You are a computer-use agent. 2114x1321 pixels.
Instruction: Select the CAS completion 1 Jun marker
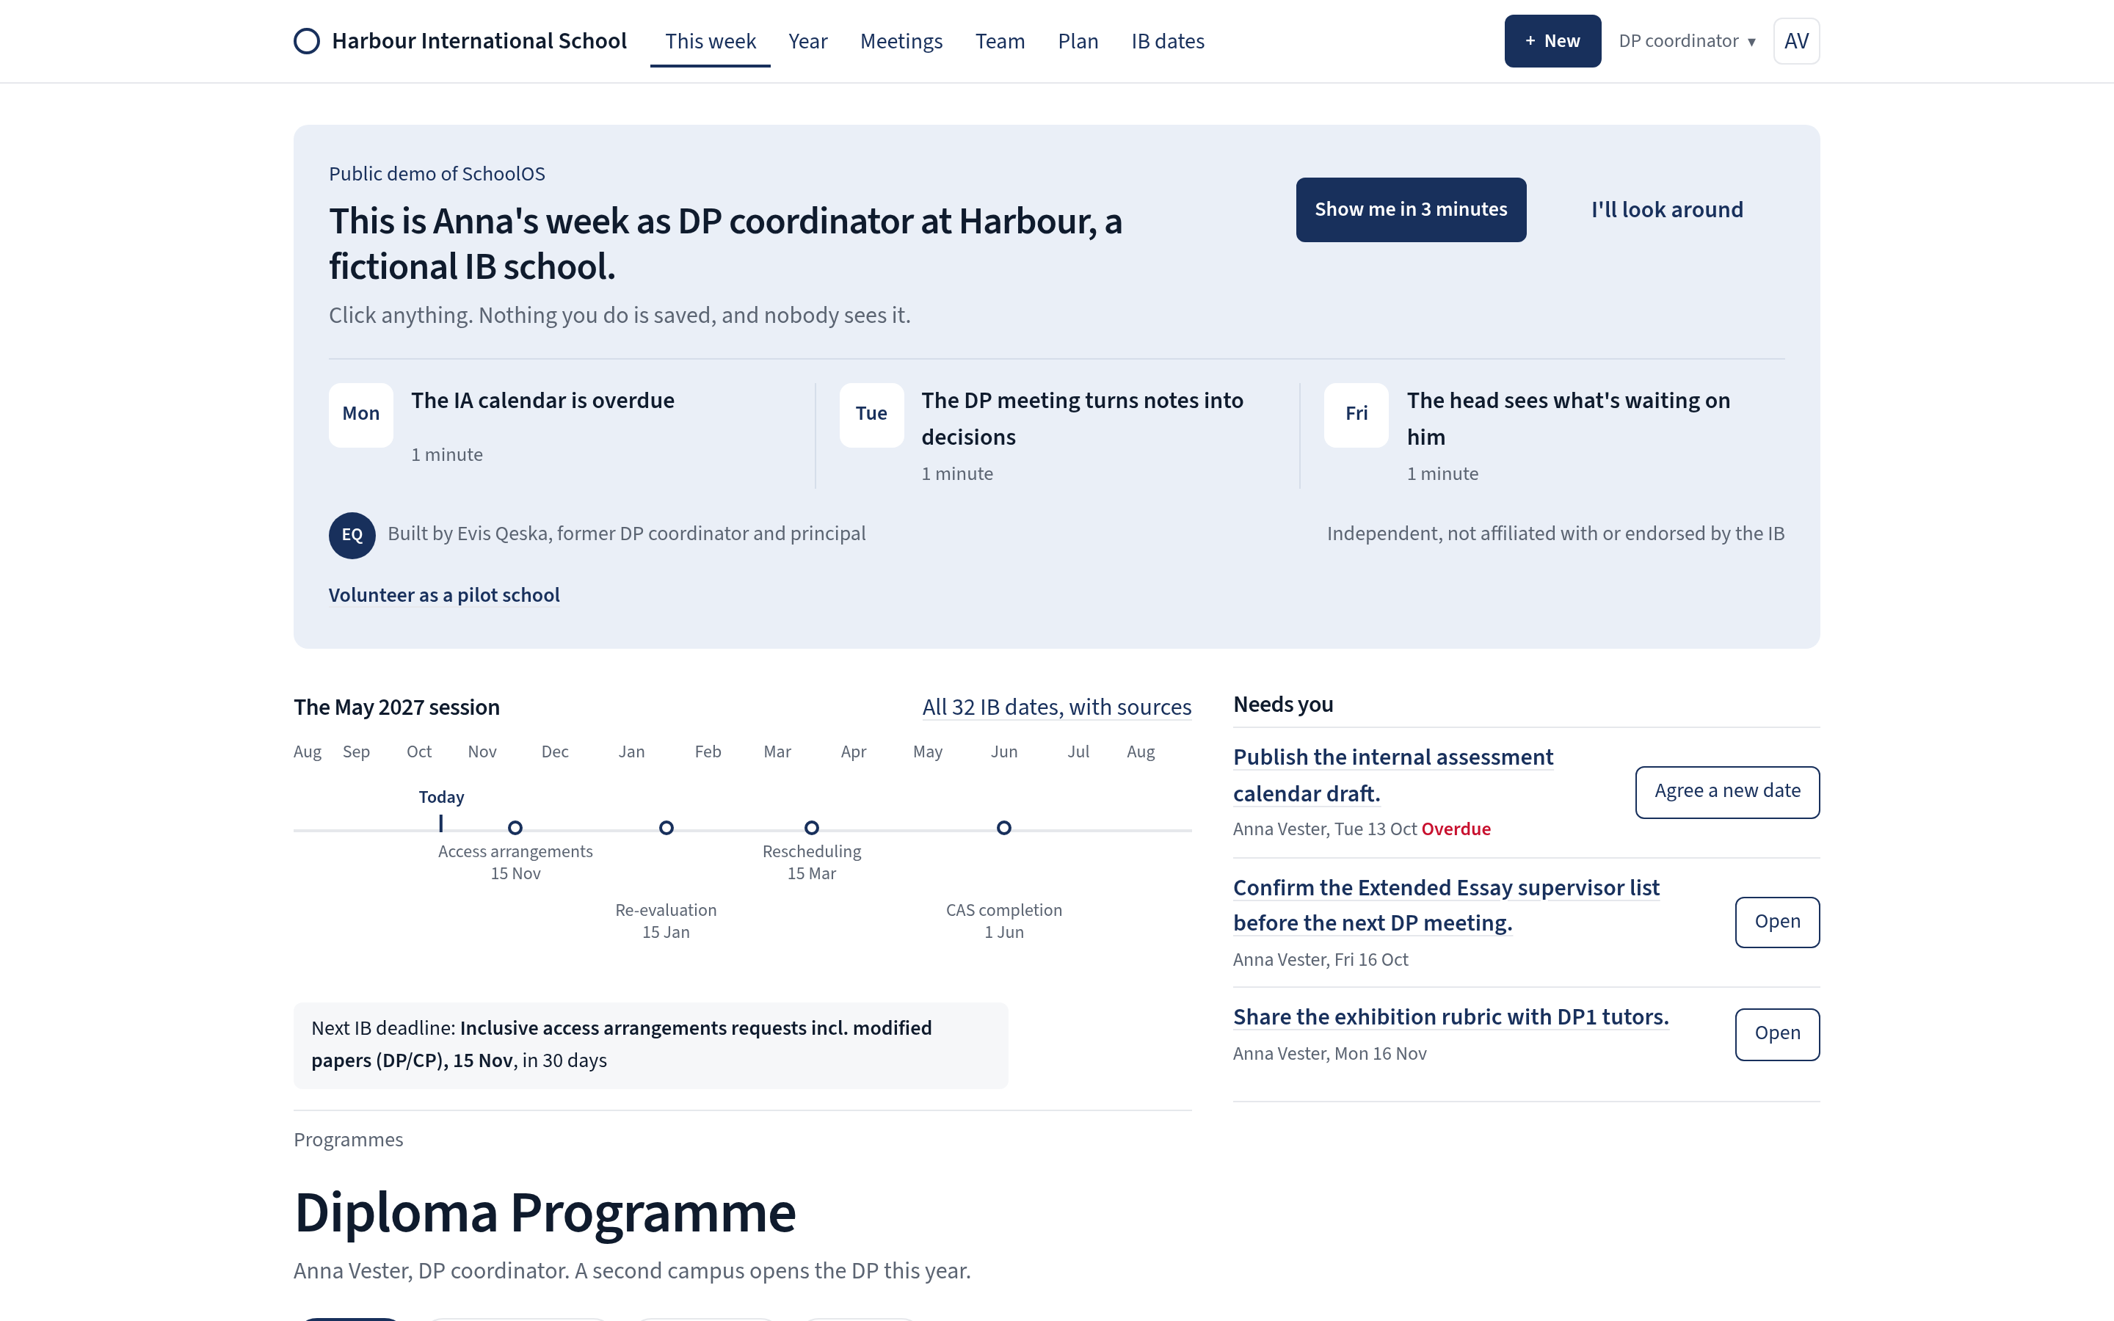(1003, 827)
